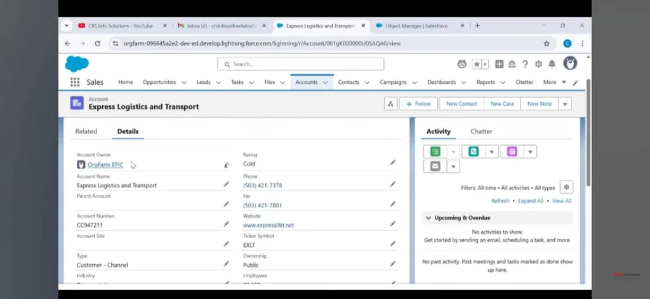
Task: Switch to the Related tab
Action: coord(86,131)
